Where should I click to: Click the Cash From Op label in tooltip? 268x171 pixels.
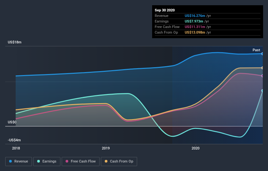166,32
